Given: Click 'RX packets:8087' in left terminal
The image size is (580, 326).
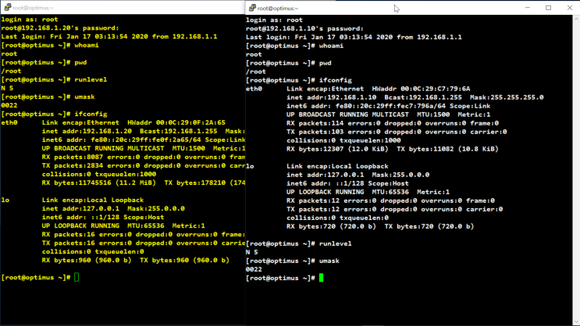Looking at the screenshot, I should point(73,157).
